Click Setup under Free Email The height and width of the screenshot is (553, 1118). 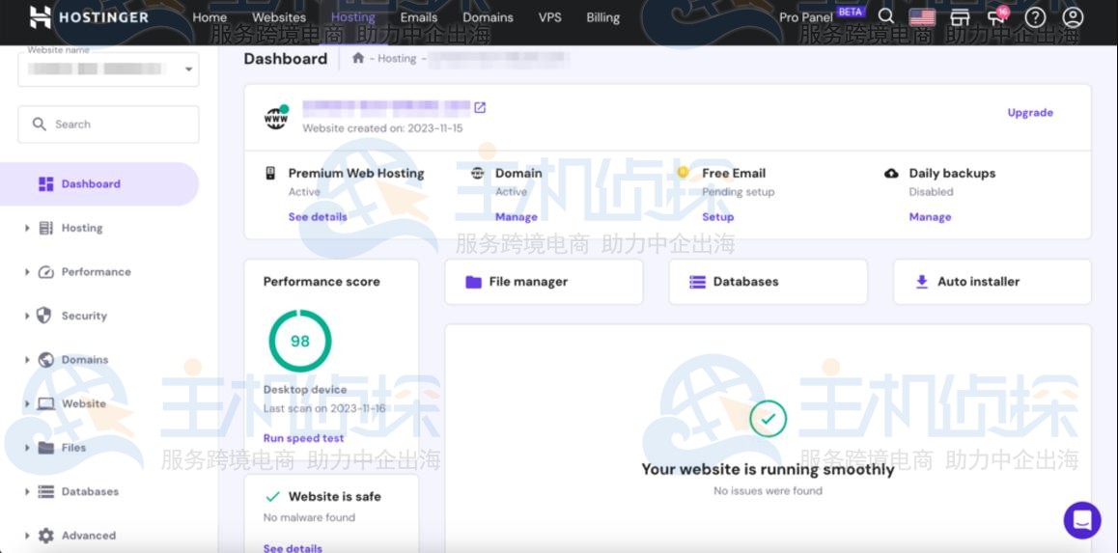point(718,216)
